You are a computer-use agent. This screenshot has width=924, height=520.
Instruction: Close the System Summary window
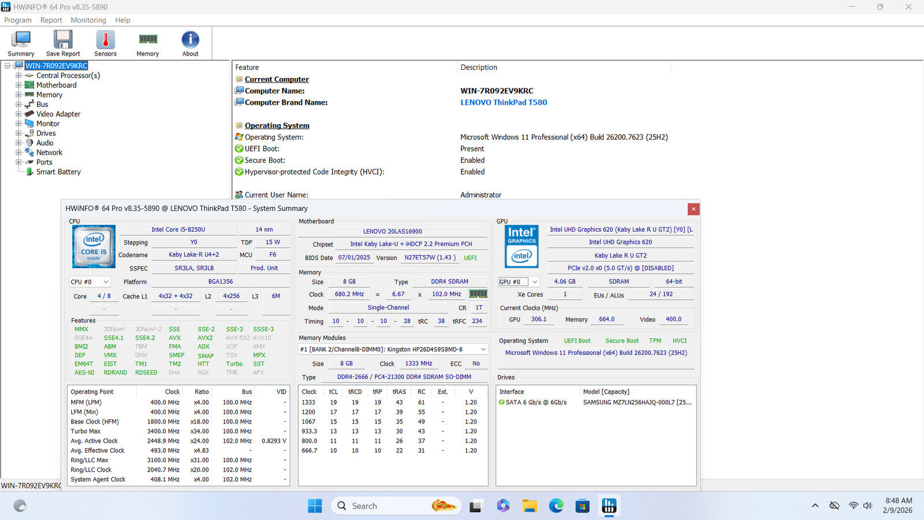coord(694,209)
